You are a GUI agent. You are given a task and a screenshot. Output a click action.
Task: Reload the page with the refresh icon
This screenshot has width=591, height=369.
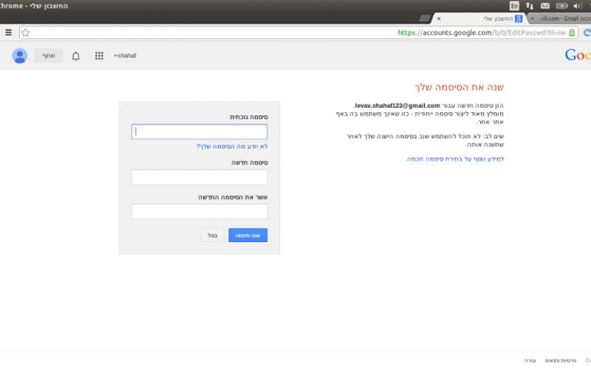tap(587, 32)
